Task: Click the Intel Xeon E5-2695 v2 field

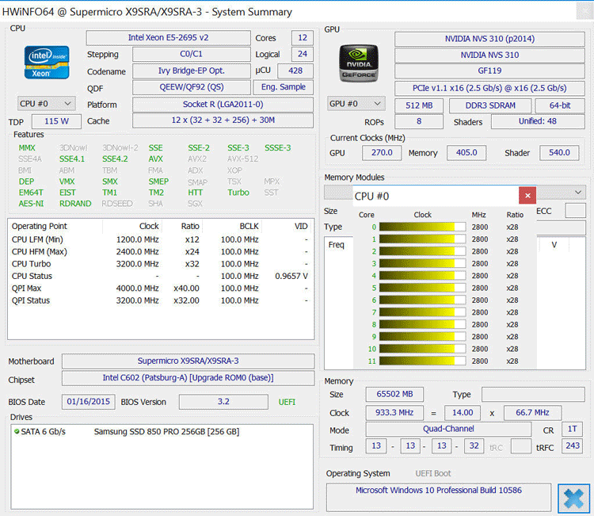Action: click(x=168, y=38)
